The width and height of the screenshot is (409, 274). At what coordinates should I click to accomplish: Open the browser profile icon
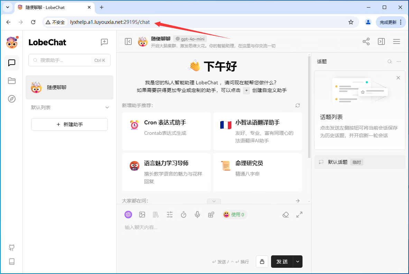pyautogui.click(x=368, y=22)
